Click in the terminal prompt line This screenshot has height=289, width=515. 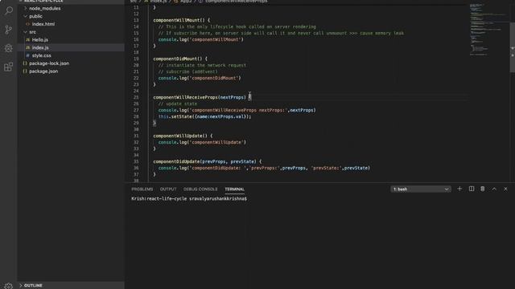coord(189,198)
